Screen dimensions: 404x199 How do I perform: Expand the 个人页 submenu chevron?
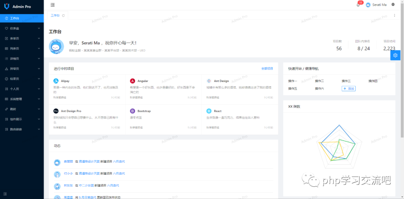[39, 89]
